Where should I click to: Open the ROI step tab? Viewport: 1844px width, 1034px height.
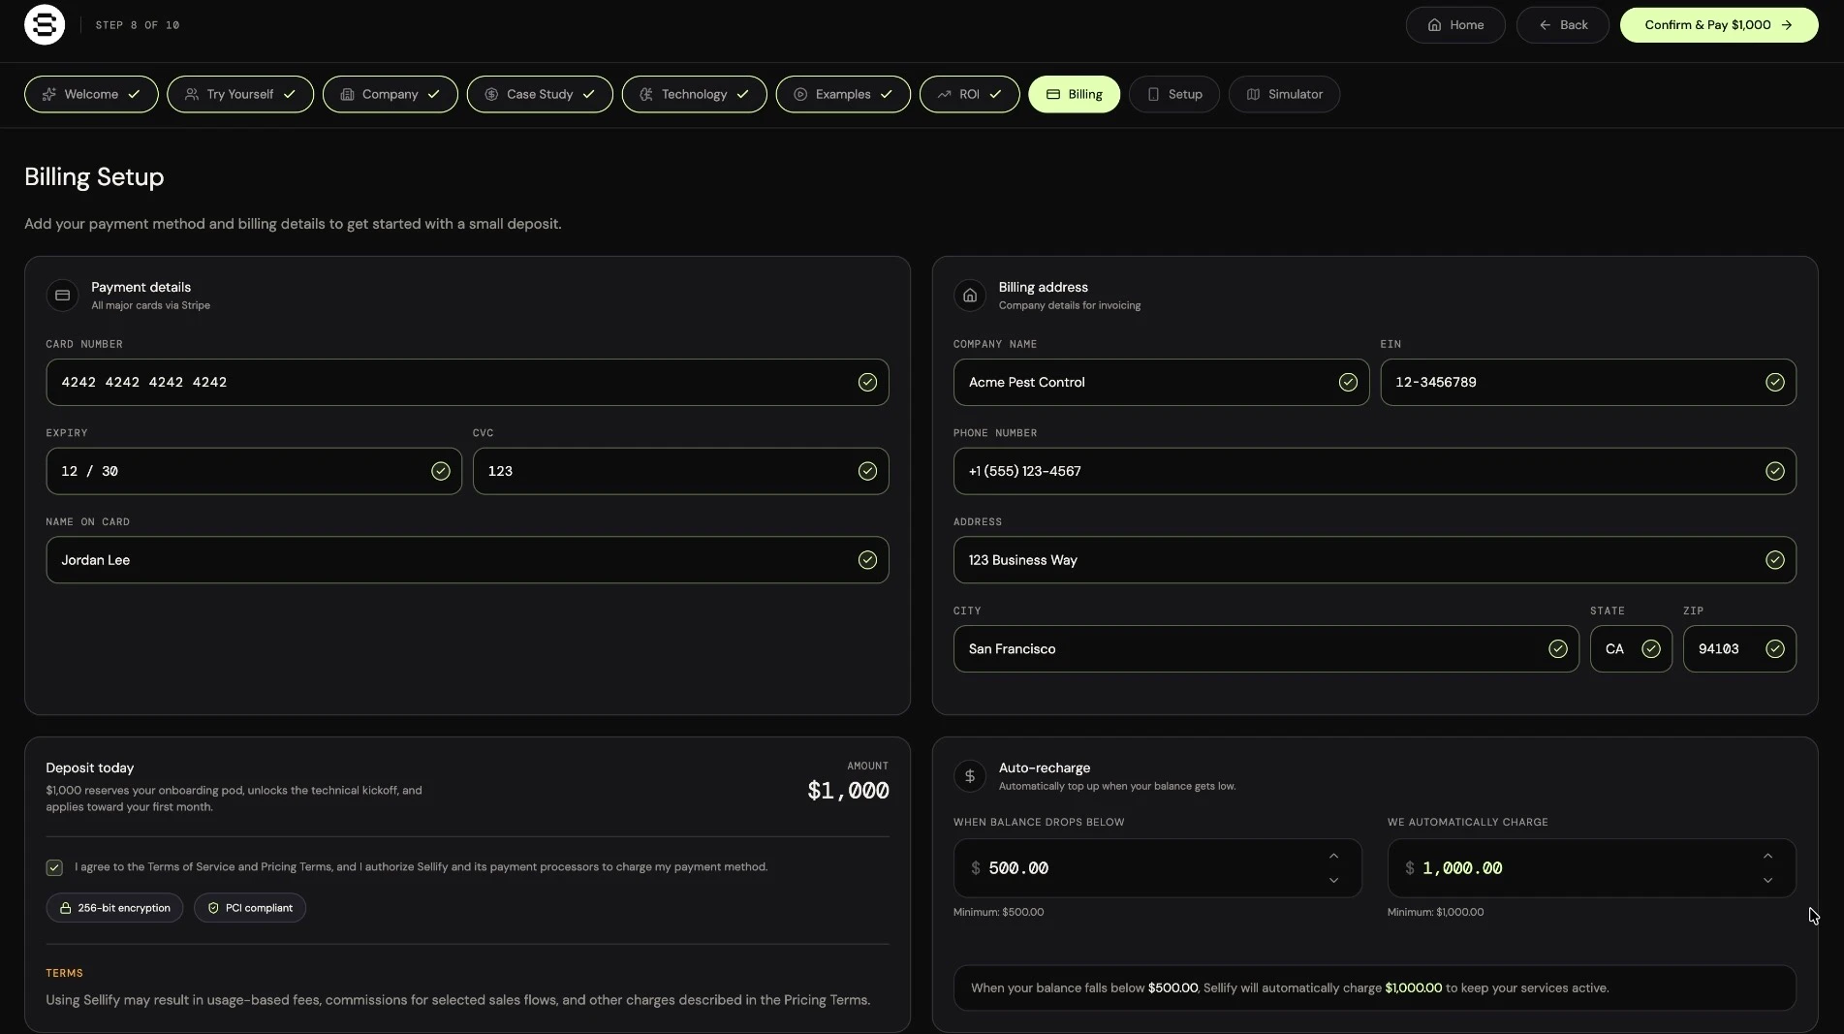tap(970, 94)
